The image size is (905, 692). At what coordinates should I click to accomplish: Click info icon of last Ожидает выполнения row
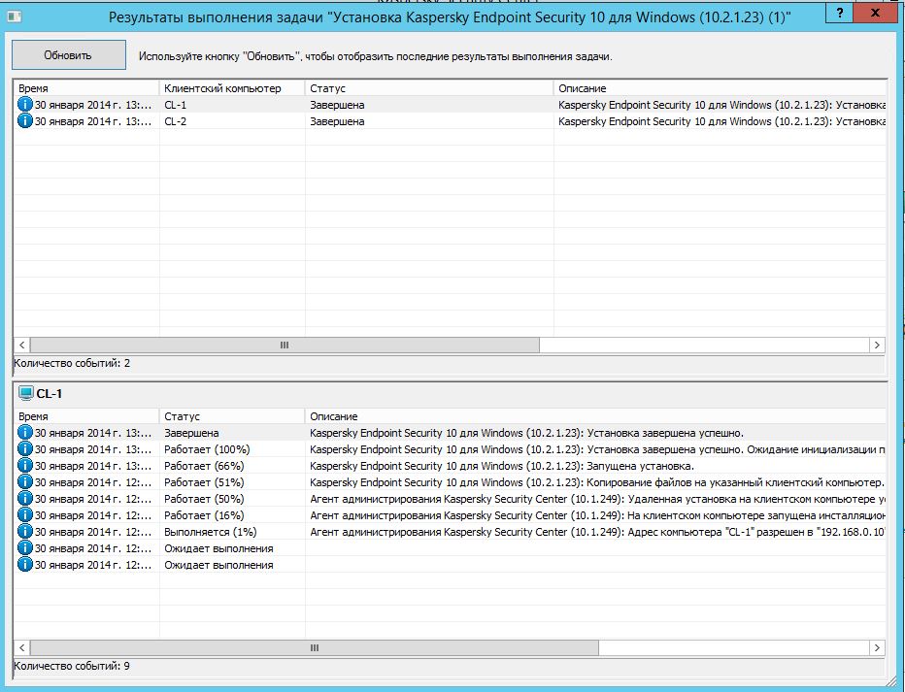tap(25, 565)
